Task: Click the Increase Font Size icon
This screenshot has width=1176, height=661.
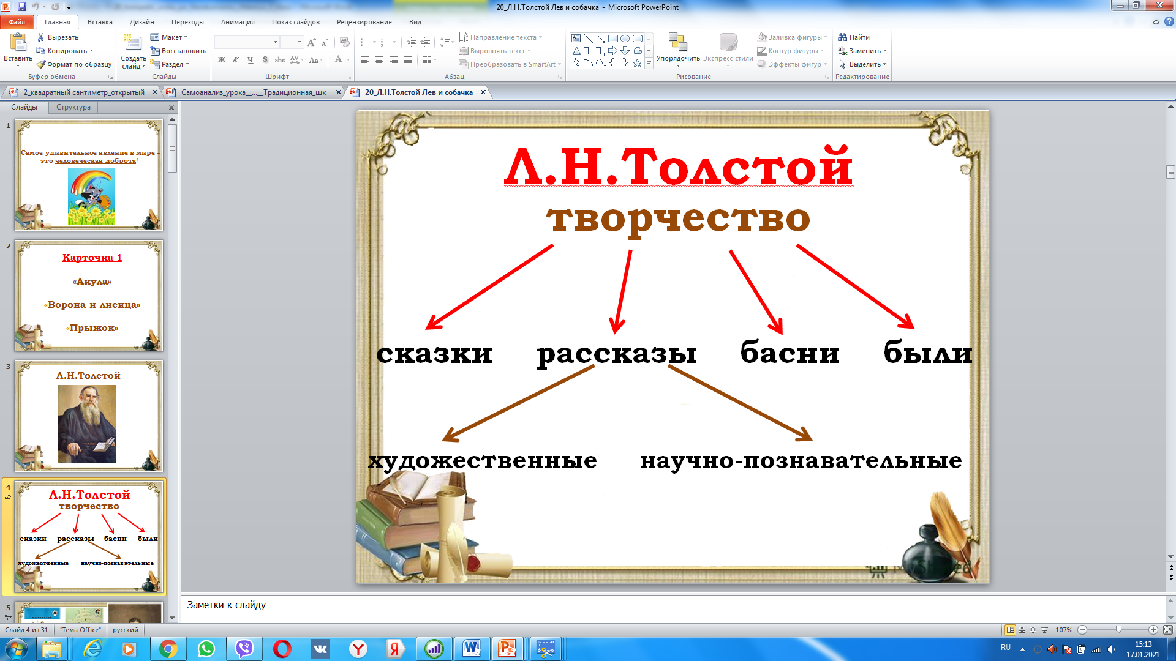Action: click(312, 42)
